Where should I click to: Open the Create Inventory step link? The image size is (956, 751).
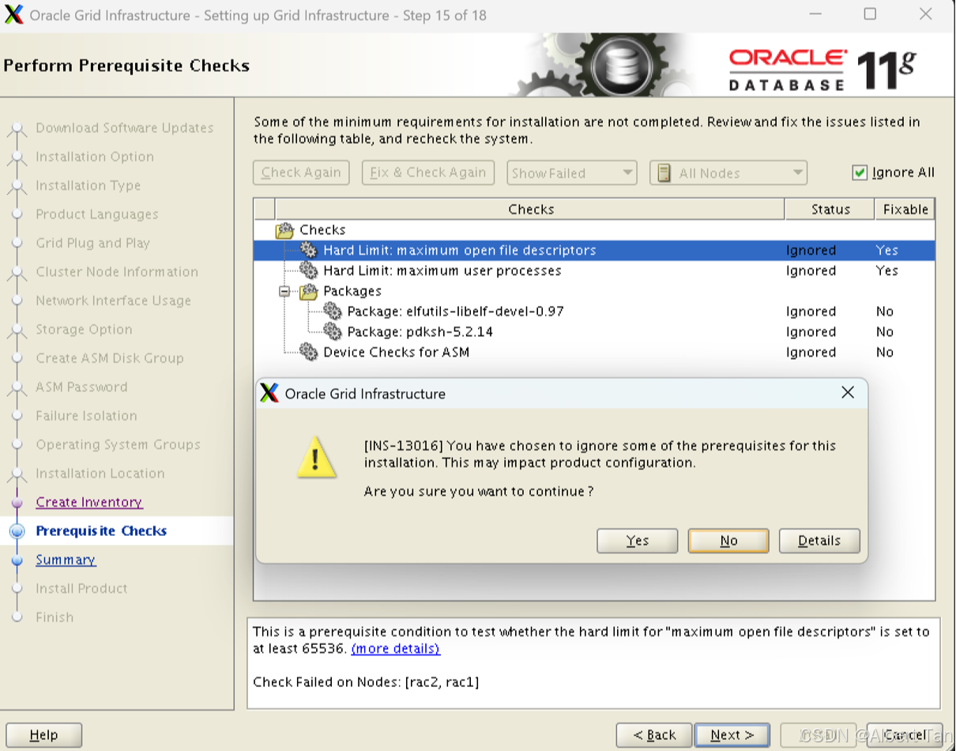click(89, 503)
